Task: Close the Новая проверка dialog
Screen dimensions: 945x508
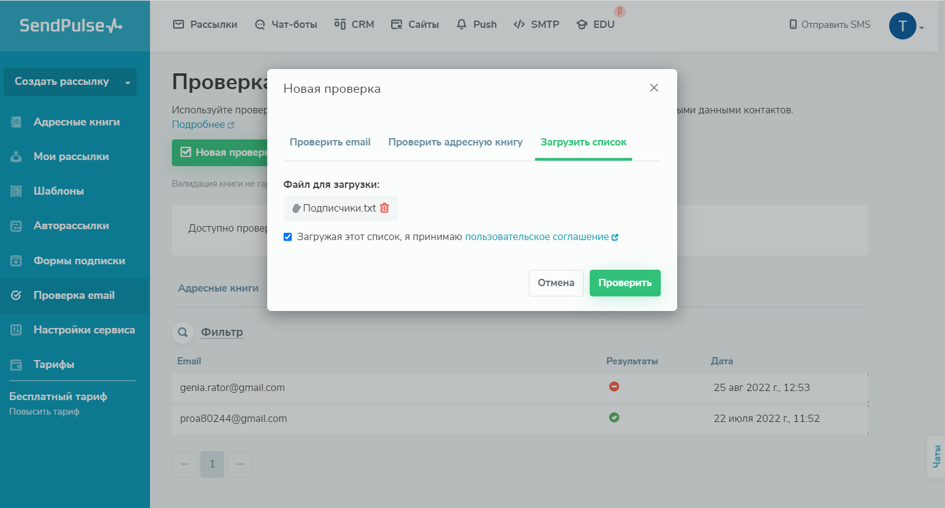Action: coord(653,88)
